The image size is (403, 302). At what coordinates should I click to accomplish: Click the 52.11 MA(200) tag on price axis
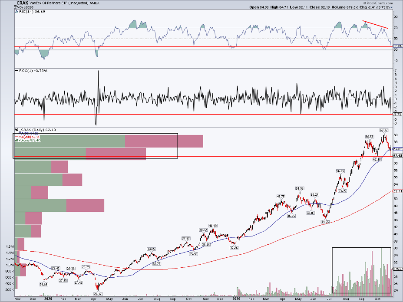(397, 191)
